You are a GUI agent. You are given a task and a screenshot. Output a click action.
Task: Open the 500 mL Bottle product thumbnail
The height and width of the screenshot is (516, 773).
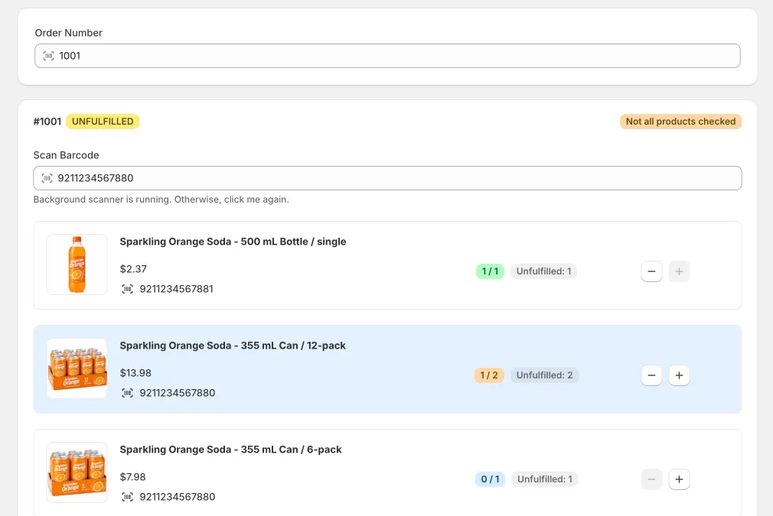(x=77, y=264)
